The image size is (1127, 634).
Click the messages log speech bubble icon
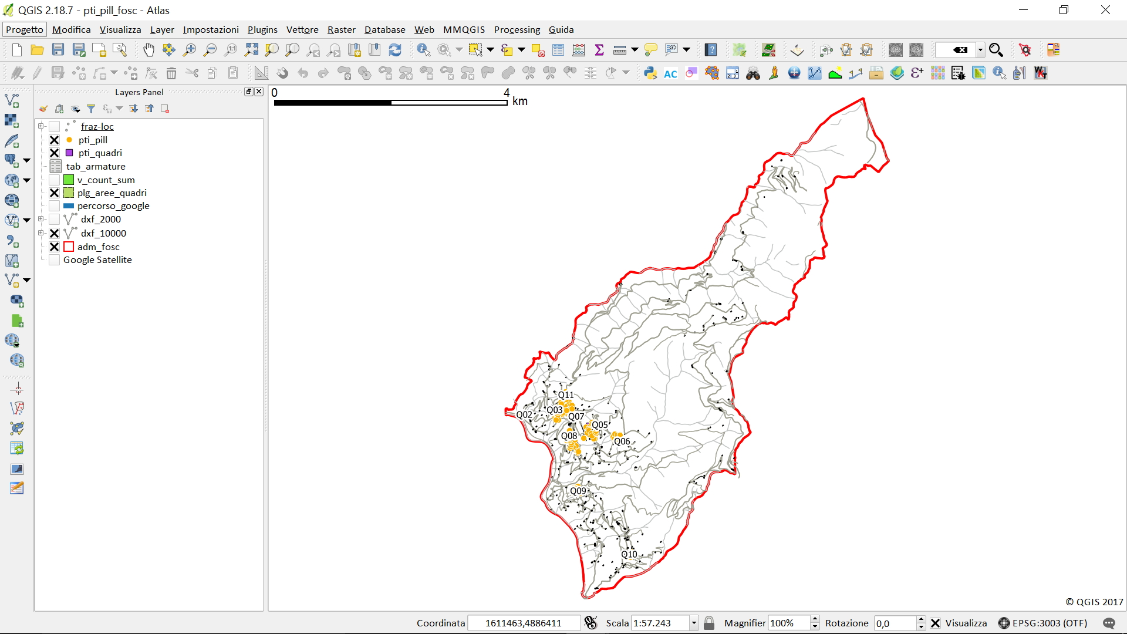1109,623
